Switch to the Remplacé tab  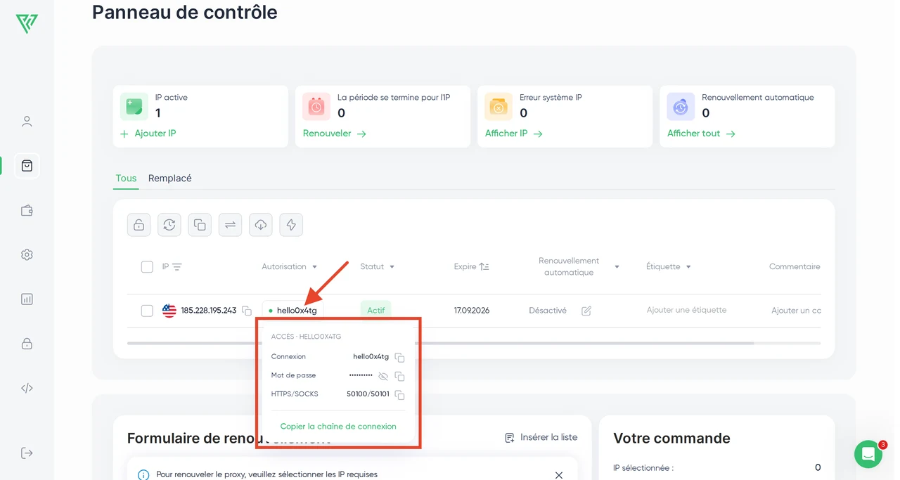click(x=170, y=179)
